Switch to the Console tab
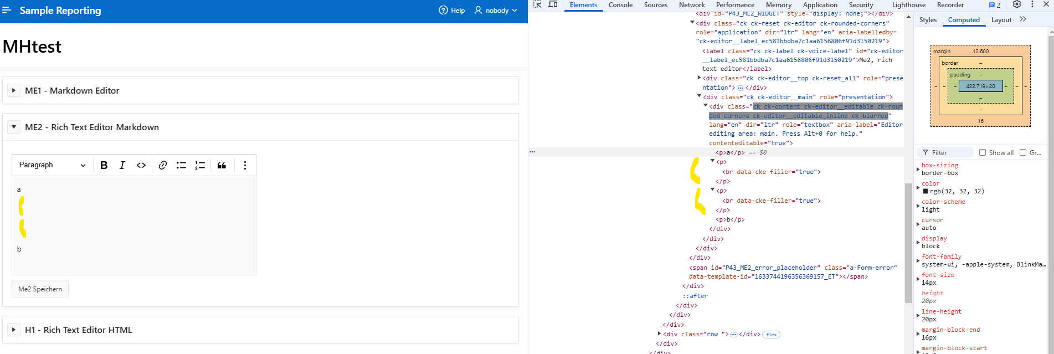Image resolution: width=1054 pixels, height=354 pixels. pyautogui.click(x=620, y=5)
